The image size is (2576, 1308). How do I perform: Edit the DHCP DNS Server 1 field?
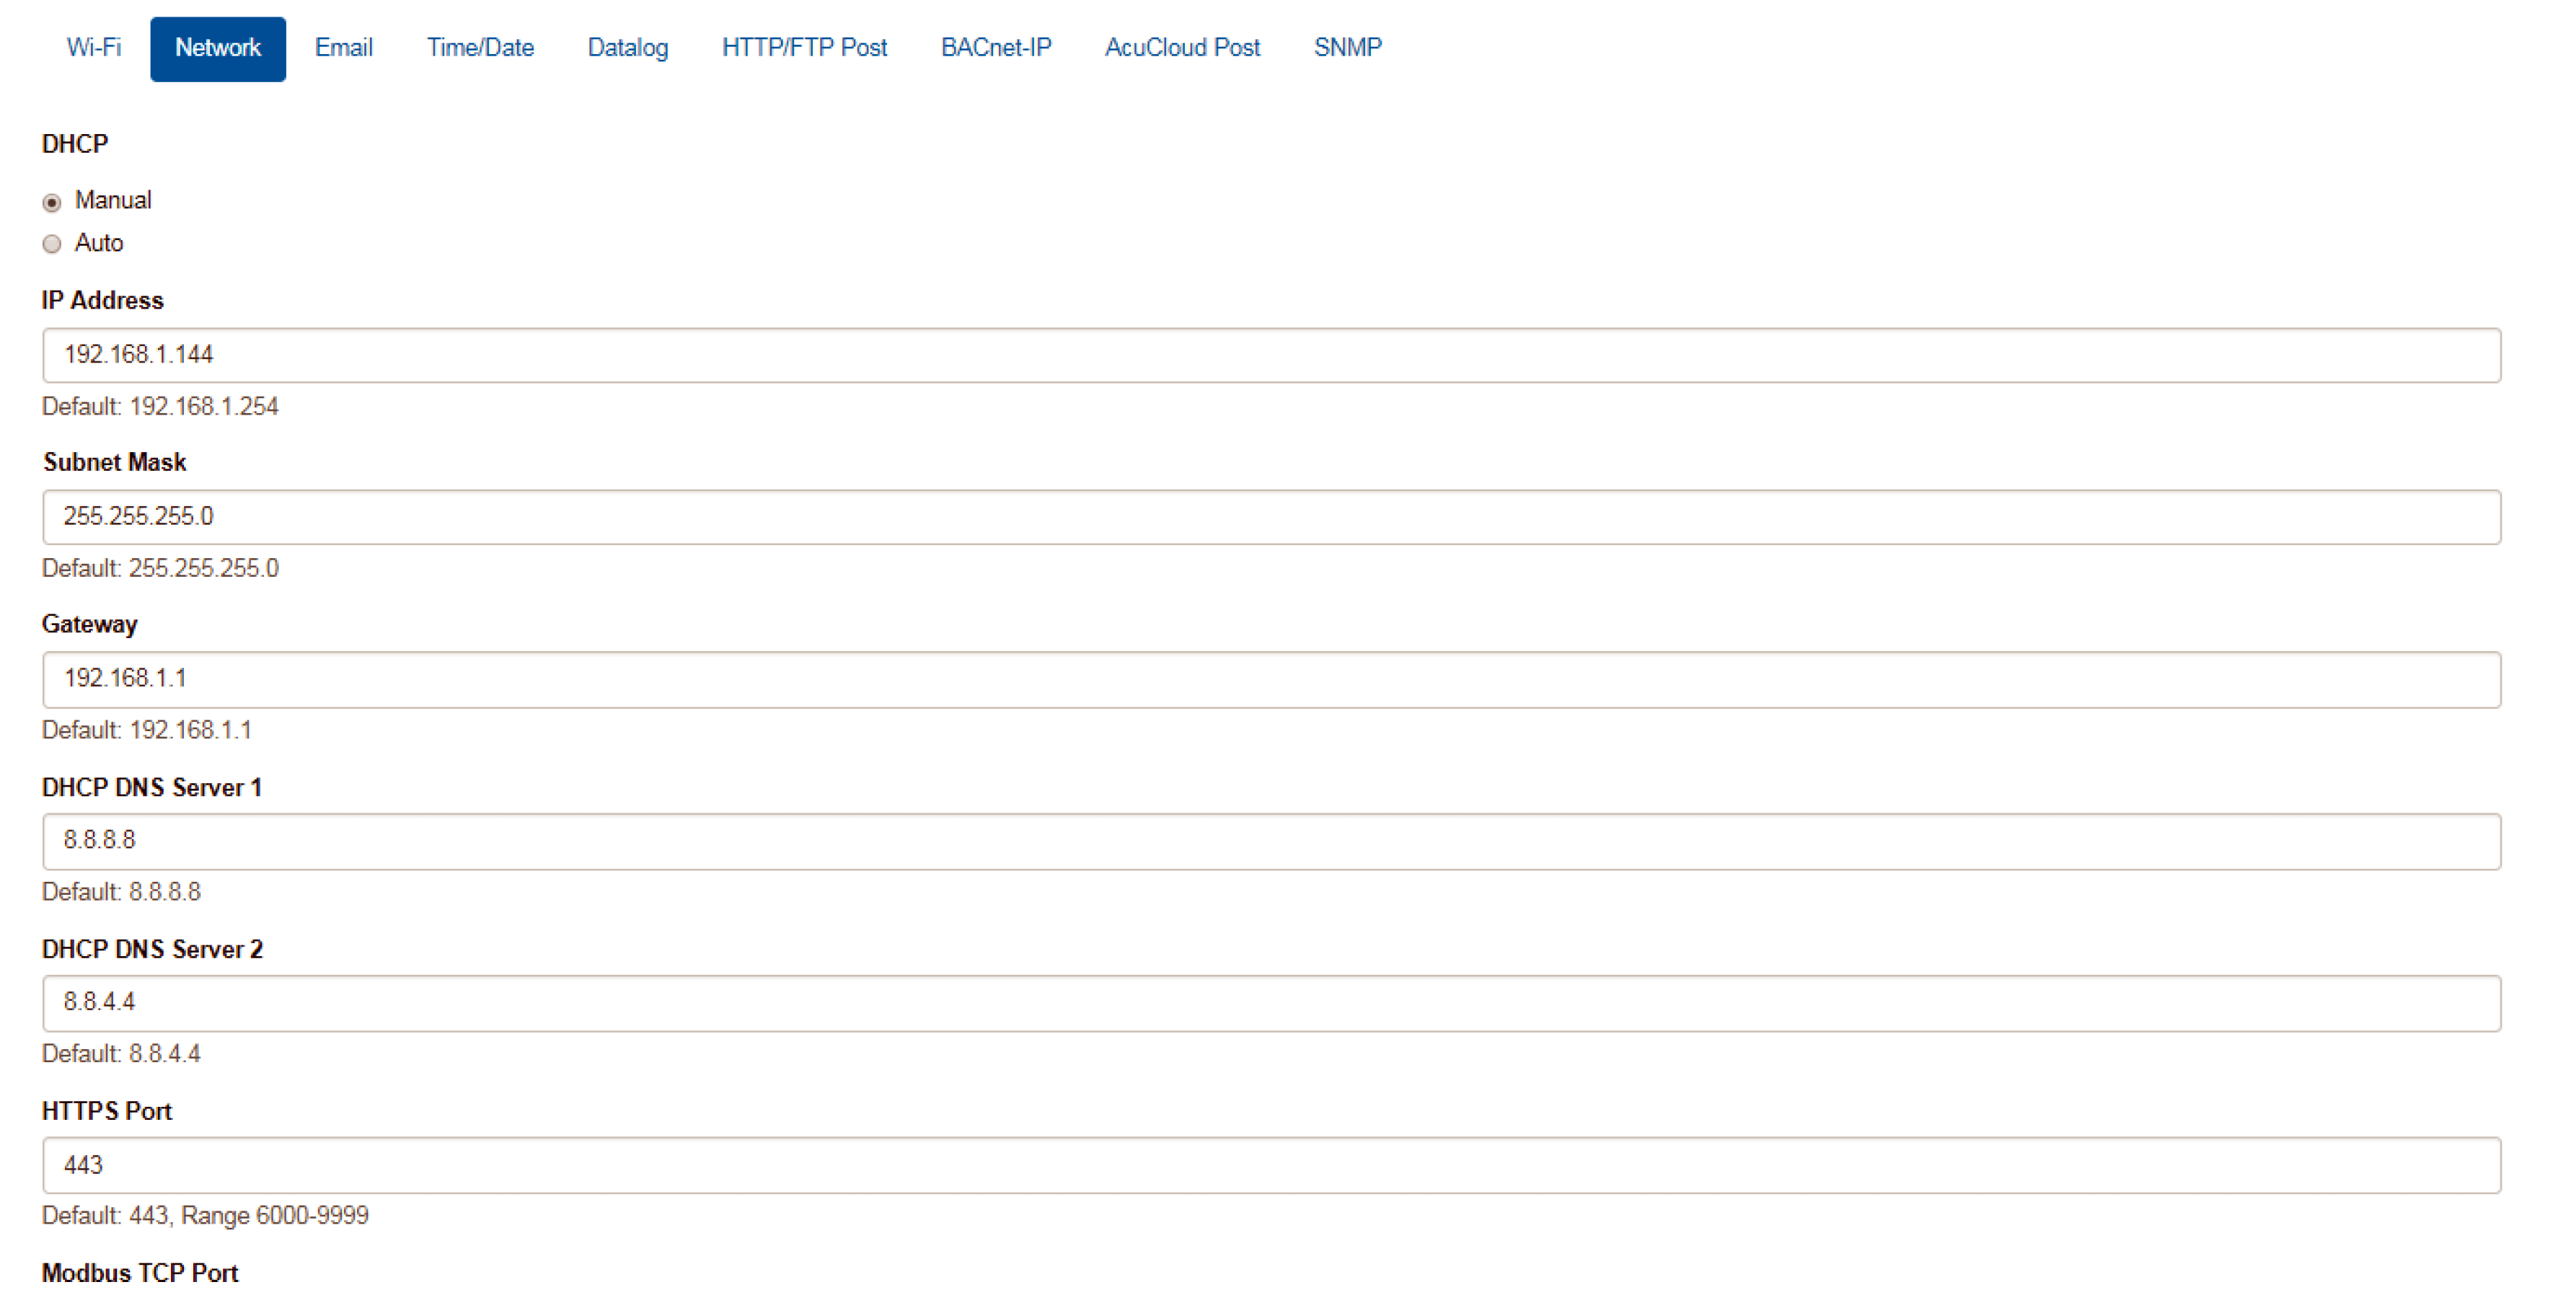click(1270, 841)
